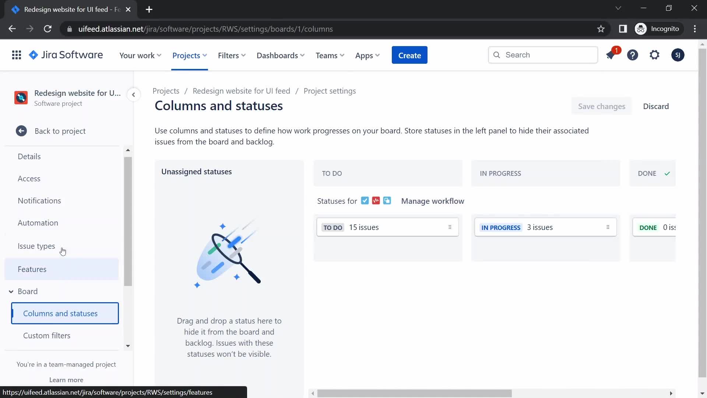
Task: Click the Features menu item in sidebar
Action: 32,269
